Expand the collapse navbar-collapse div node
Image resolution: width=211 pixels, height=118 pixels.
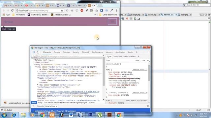pyautogui.click(x=38, y=85)
